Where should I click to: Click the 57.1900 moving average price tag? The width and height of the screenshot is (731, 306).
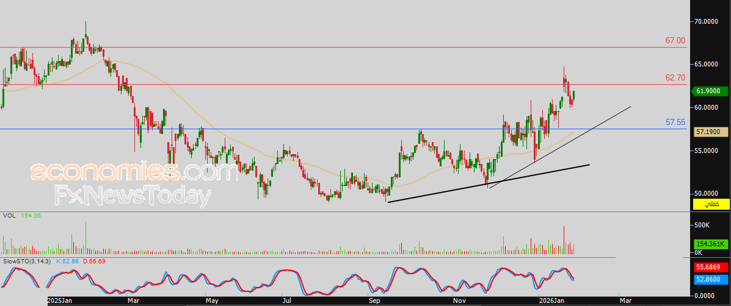710,132
